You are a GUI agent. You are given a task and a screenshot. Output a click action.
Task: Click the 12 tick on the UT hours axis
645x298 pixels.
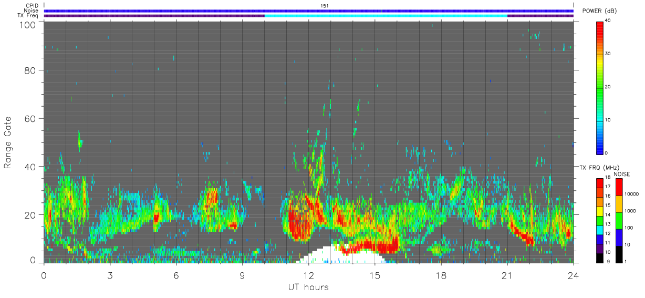point(308,275)
